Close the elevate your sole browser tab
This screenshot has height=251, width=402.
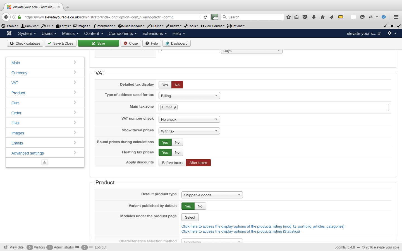click(x=59, y=7)
